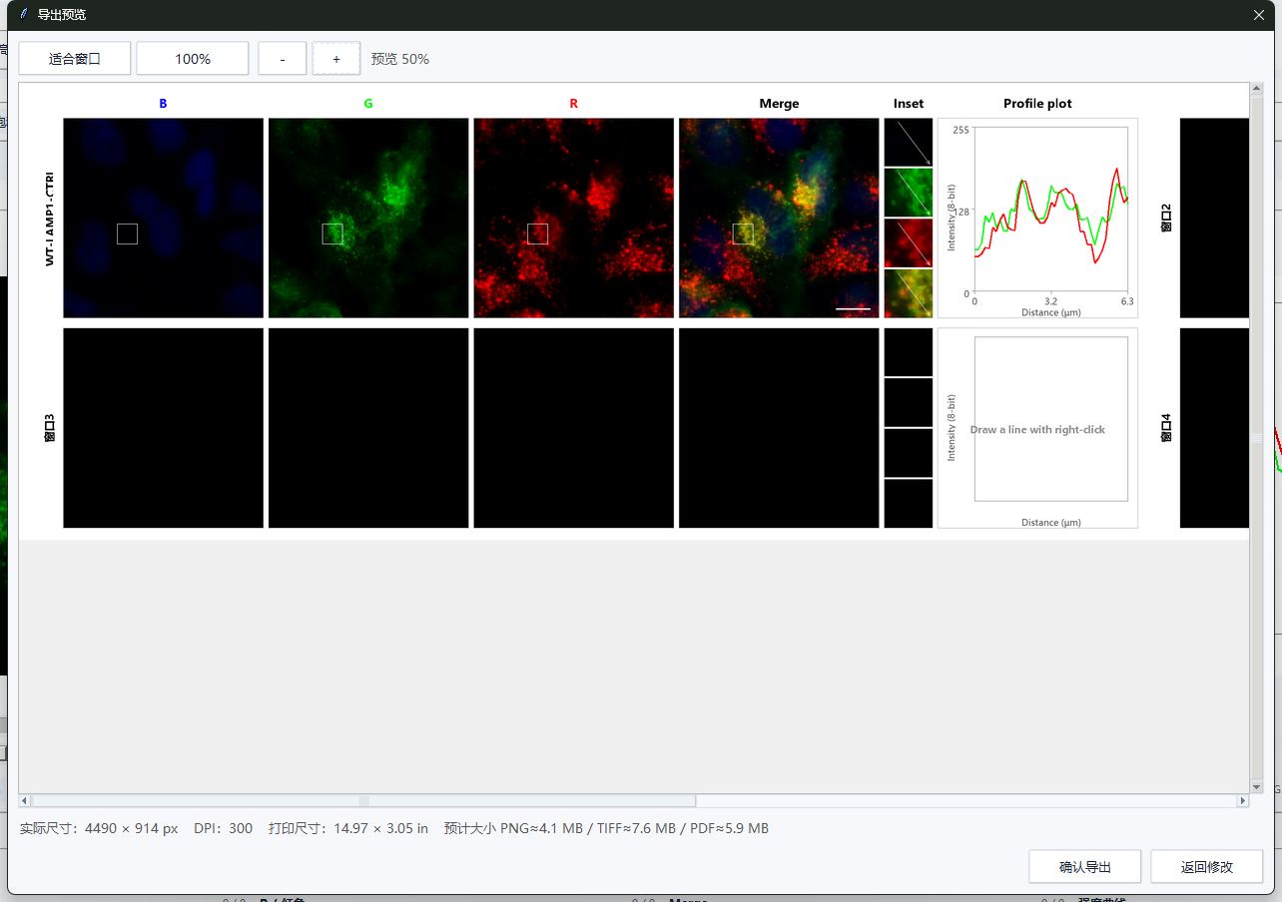Click the estimated file size text
The width and height of the screenshot is (1282, 902).
(x=606, y=828)
